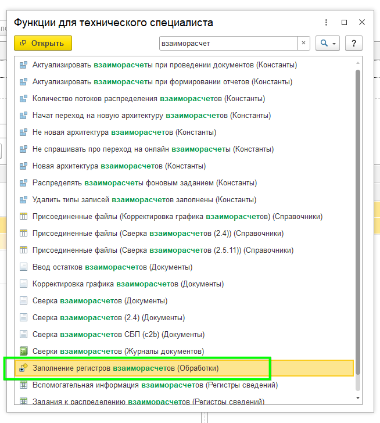Click the catalog icon beside Корректировка графика взаиморасчетов (Справочники)
Screen dimensions: 380x423
(23, 217)
